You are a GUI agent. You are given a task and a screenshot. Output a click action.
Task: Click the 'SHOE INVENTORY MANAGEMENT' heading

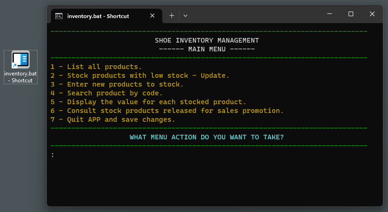pos(207,40)
